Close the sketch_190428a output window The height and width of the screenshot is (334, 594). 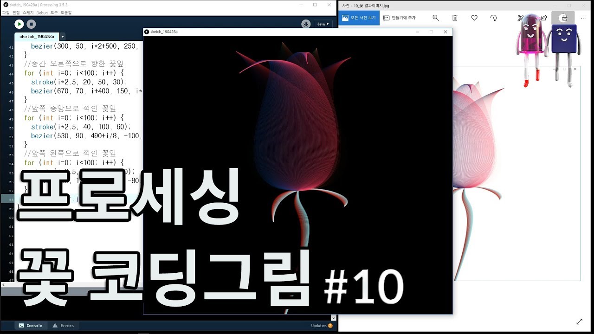tap(445, 32)
